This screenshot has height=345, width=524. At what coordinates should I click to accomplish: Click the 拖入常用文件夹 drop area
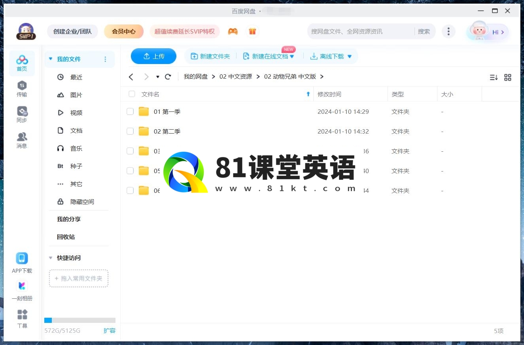point(79,278)
